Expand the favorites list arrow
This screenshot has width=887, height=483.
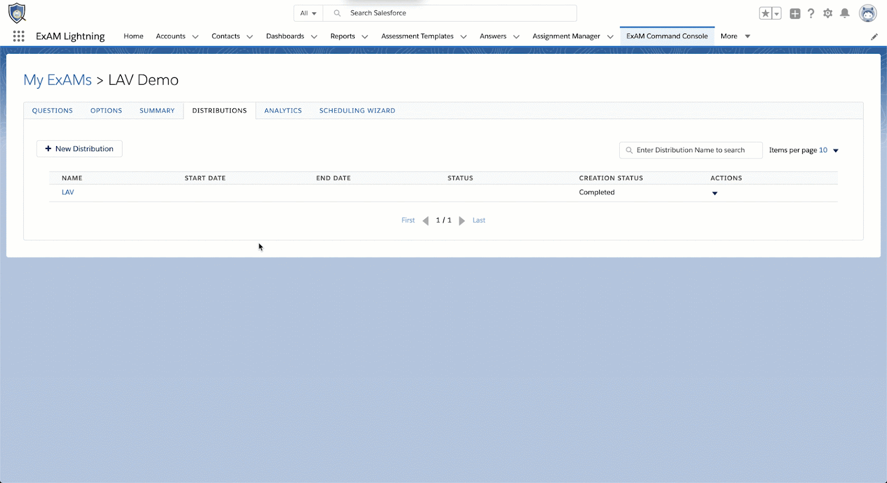pyautogui.click(x=777, y=13)
